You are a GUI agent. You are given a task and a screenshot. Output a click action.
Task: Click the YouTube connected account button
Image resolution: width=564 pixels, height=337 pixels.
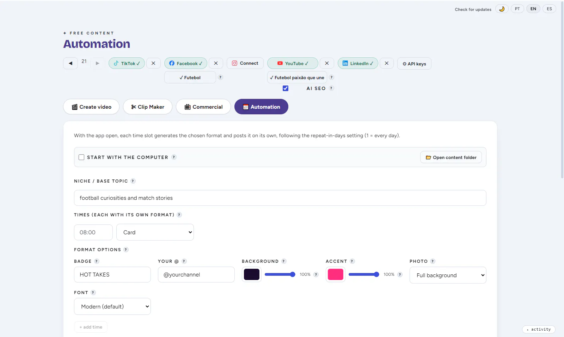(x=293, y=63)
